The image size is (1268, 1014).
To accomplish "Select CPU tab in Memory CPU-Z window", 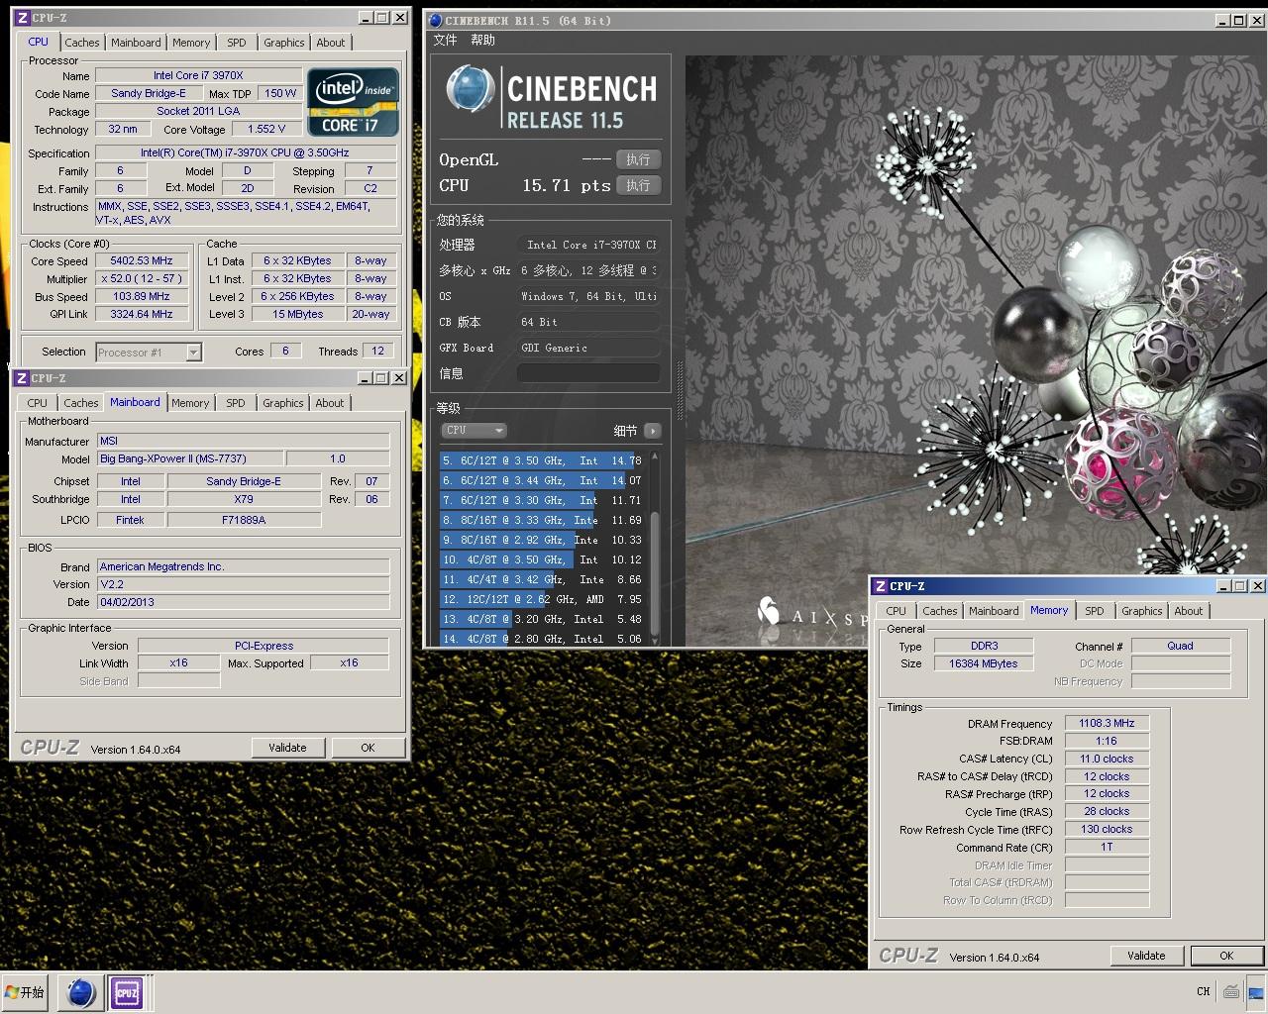I will (x=897, y=611).
